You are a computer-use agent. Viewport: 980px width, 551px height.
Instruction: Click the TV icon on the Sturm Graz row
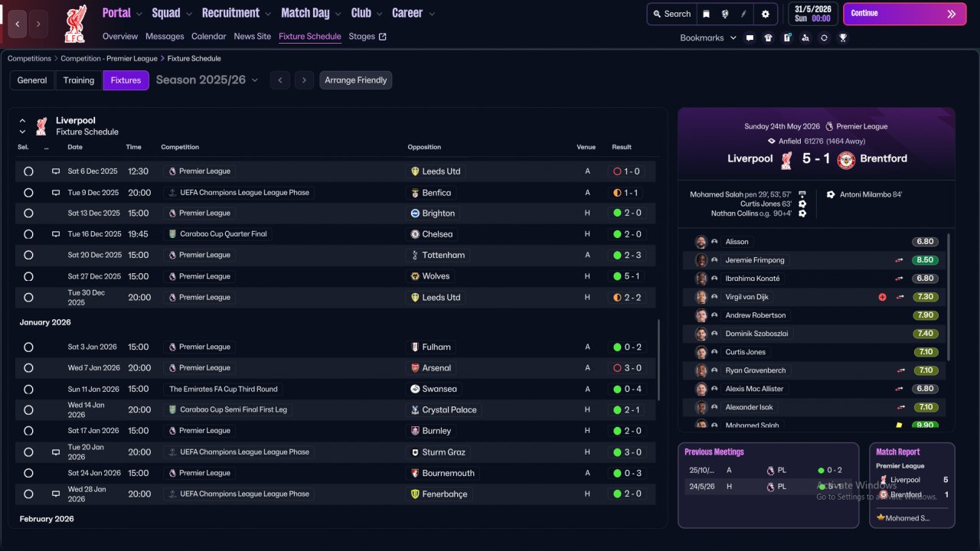click(56, 452)
